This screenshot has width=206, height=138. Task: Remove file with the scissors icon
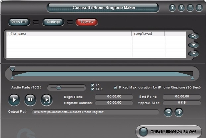(194, 36)
